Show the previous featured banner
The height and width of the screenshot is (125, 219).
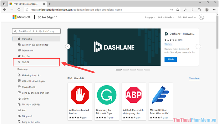68,46
